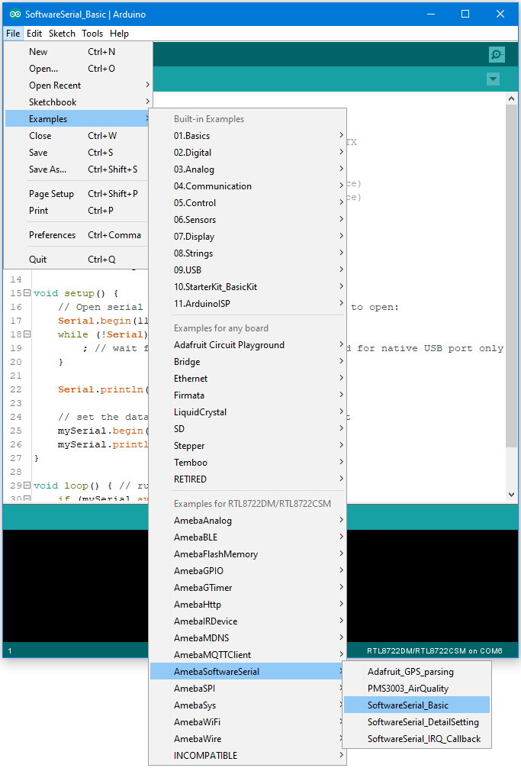Open the Edit menu
The width and height of the screenshot is (521, 768).
tap(34, 34)
